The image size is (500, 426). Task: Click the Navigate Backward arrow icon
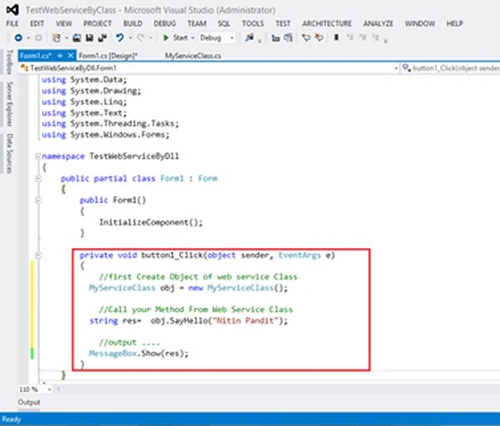18,38
